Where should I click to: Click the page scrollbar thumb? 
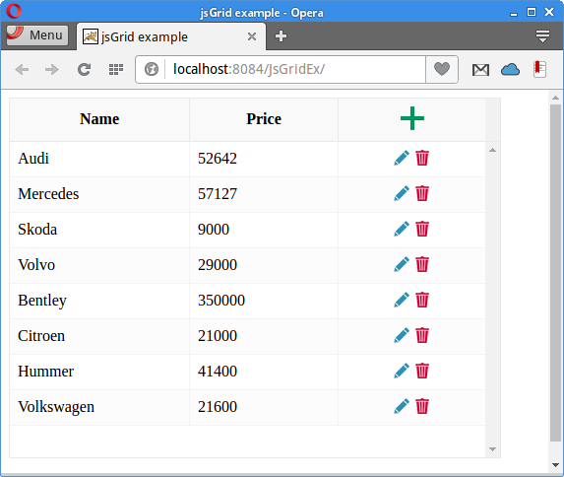[555, 273]
